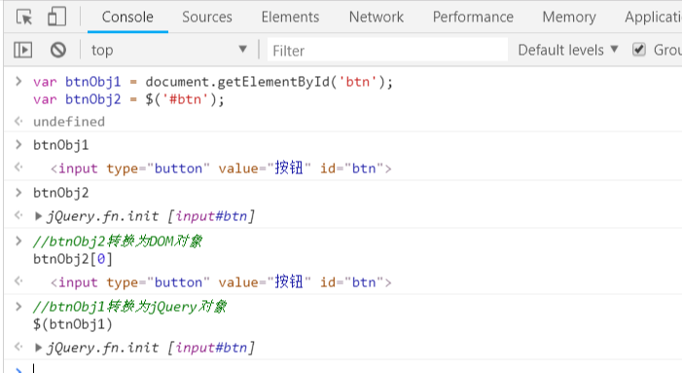Click the var btnObj2 = $('#btn') line
This screenshot has width=682, height=373.
click(x=128, y=99)
